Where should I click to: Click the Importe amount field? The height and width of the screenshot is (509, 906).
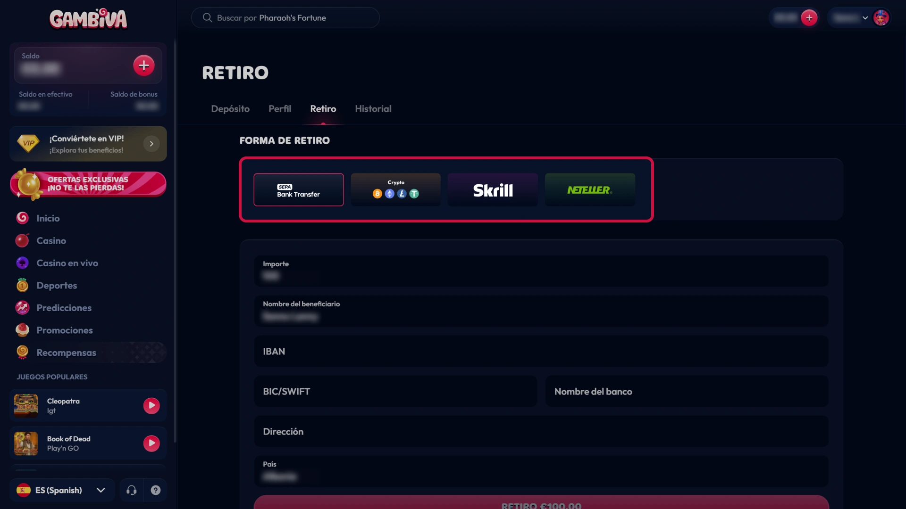click(x=541, y=271)
